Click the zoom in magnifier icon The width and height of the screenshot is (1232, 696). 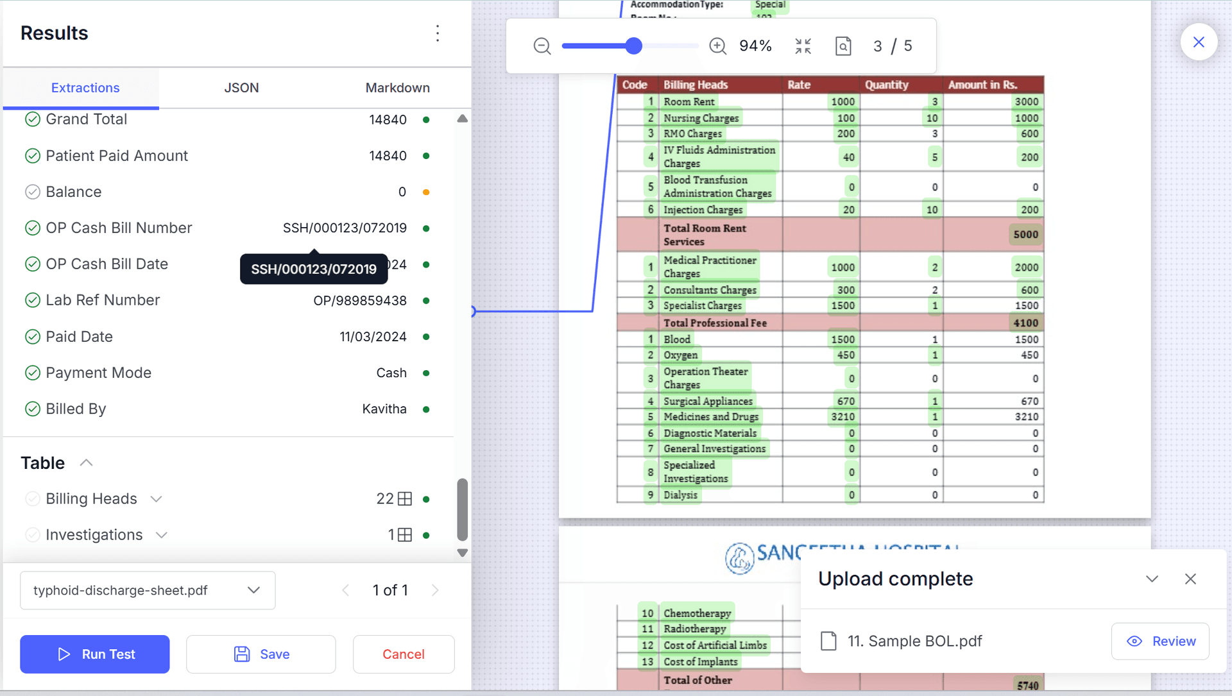[x=717, y=46]
